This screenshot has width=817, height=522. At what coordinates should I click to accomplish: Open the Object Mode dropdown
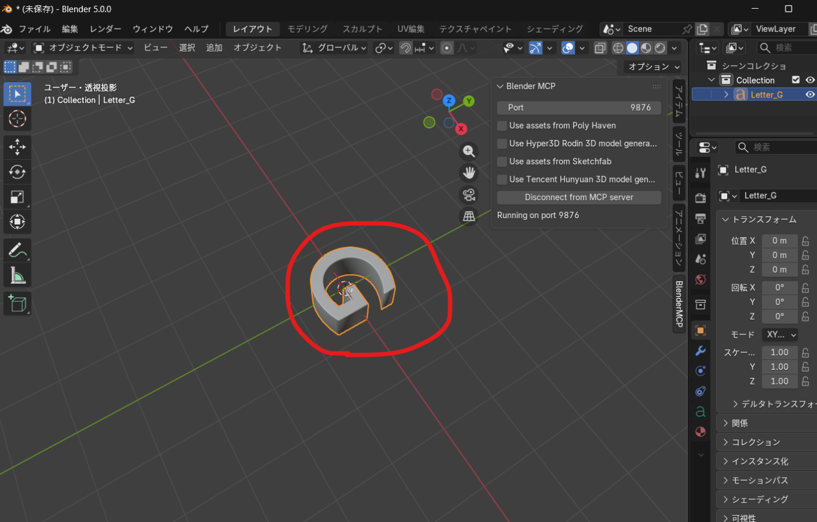tap(83, 48)
